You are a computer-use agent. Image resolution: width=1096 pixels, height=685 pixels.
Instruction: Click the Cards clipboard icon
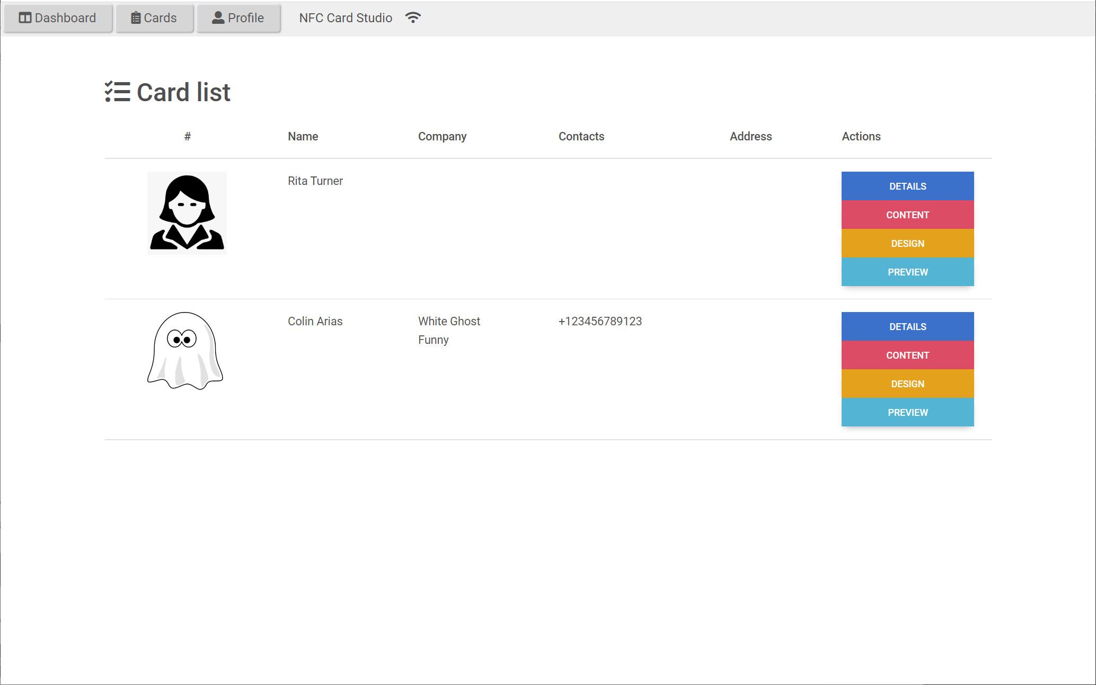point(136,18)
